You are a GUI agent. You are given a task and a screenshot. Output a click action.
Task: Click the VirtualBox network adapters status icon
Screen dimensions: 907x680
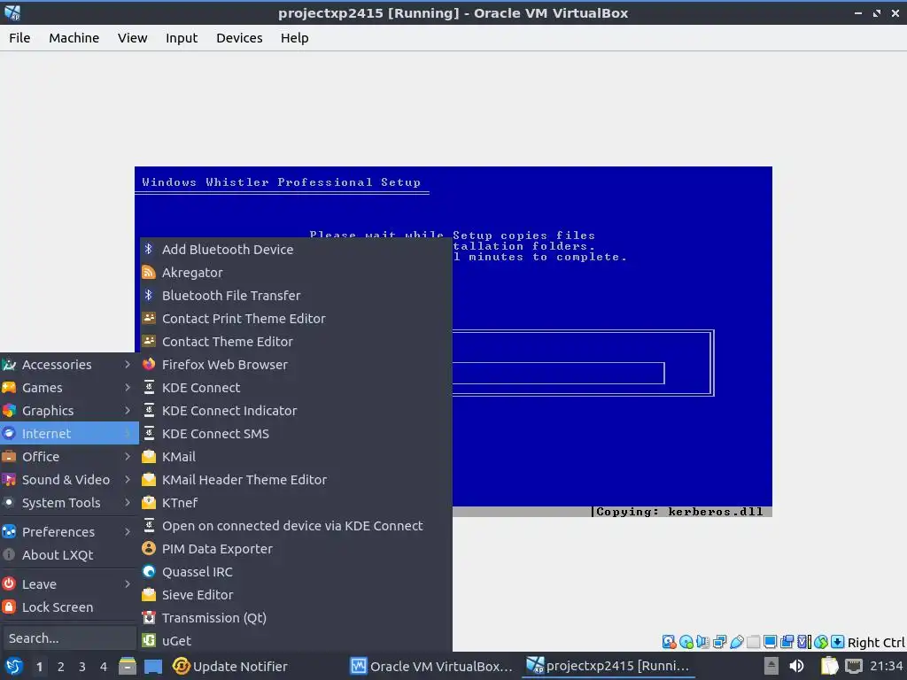tap(719, 642)
